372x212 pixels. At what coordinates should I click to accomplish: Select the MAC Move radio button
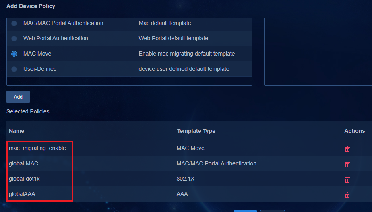coord(14,54)
